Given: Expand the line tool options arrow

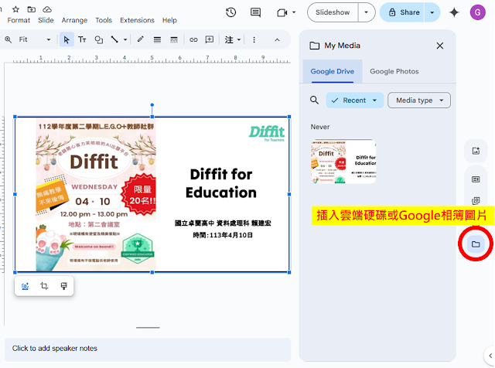Looking at the screenshot, I should pos(125,39).
